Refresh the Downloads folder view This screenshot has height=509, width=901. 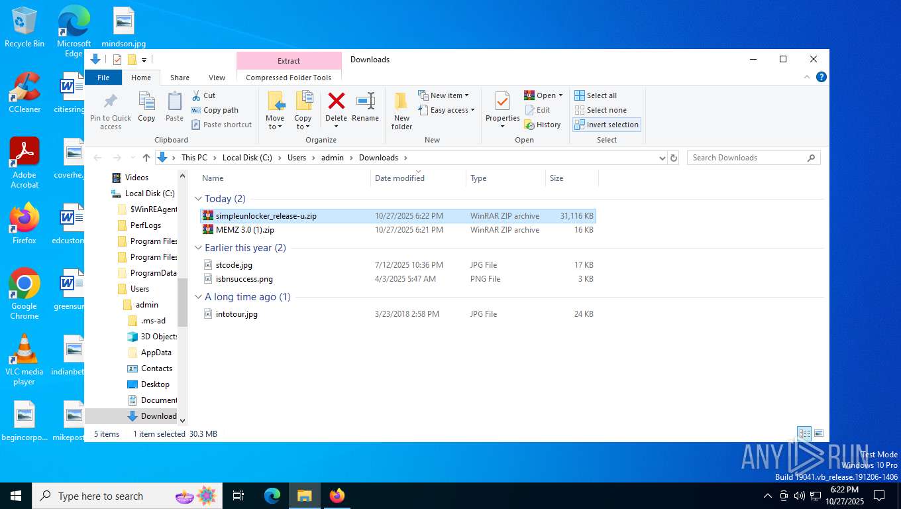coord(674,158)
